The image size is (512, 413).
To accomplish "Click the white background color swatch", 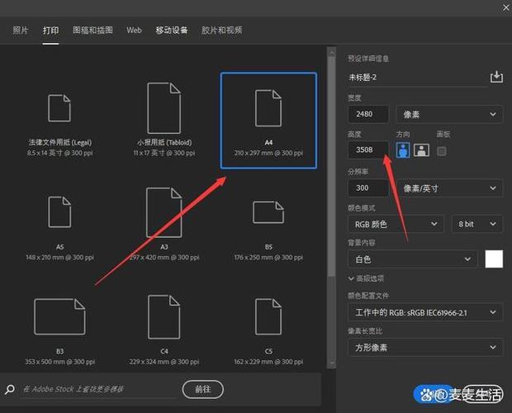I will point(494,259).
